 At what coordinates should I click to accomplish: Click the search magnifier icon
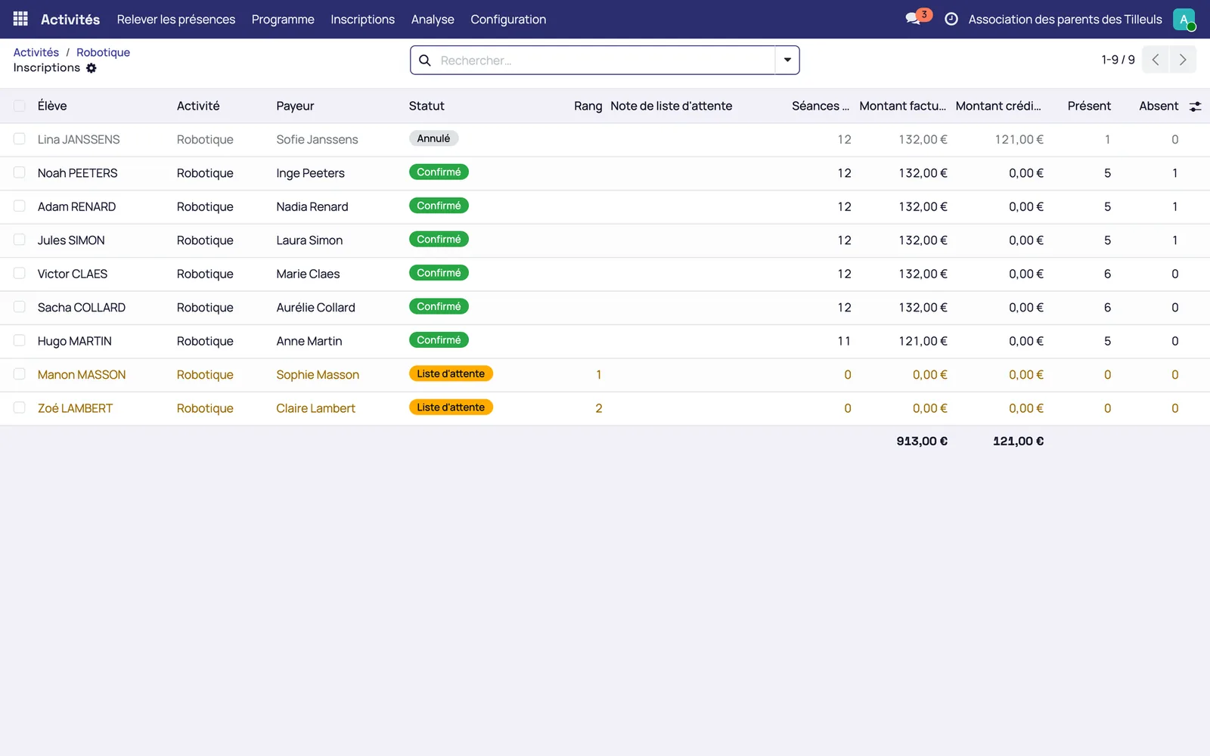tap(425, 60)
